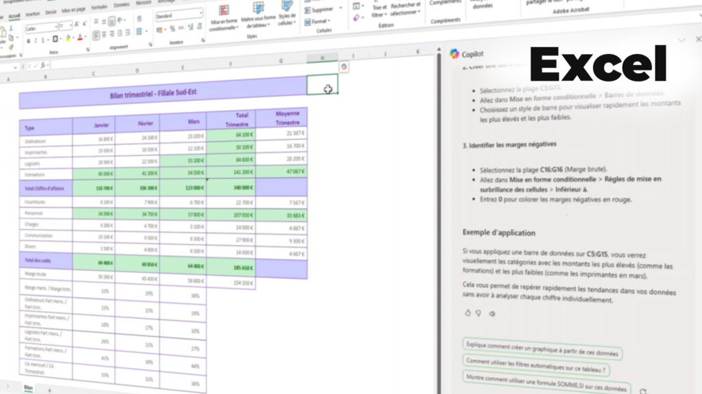
Task: Click the Italic formatting icon
Action: [x=36, y=41]
